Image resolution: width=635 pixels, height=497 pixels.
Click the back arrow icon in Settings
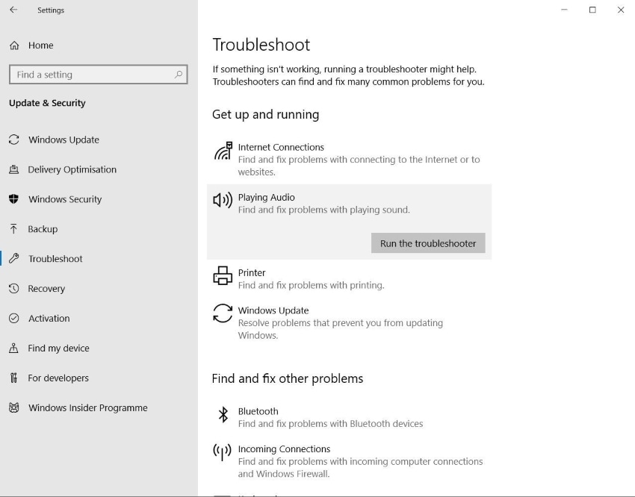click(x=13, y=10)
